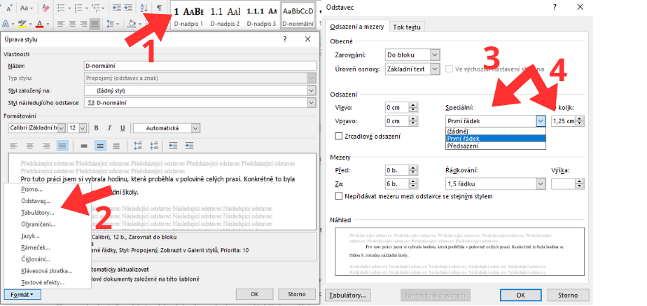
Task: Toggle the paragraph marks (¶) icon
Action: point(159,8)
